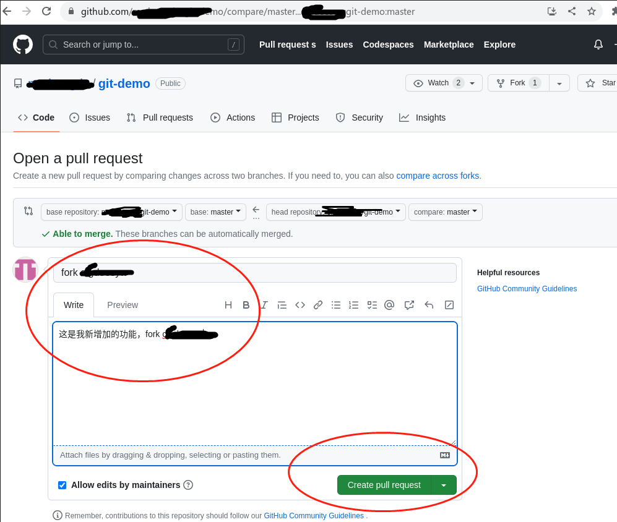The width and height of the screenshot is (617, 522).
Task: Mention a user with @ icon
Action: 389,305
